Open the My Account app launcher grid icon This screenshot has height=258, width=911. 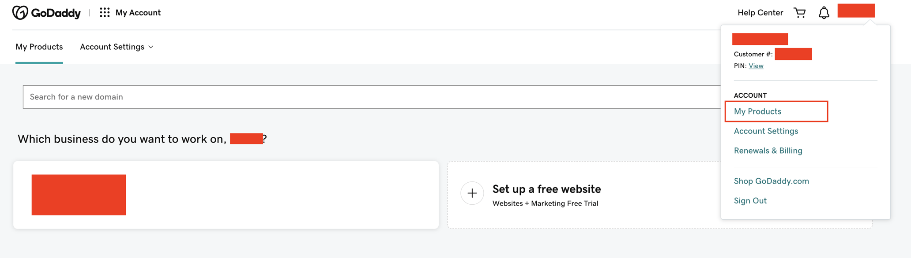pyautogui.click(x=105, y=12)
